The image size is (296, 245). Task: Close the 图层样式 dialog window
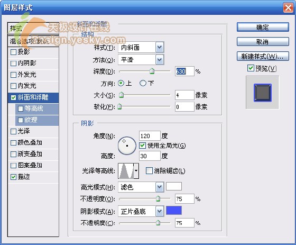click(x=288, y=8)
